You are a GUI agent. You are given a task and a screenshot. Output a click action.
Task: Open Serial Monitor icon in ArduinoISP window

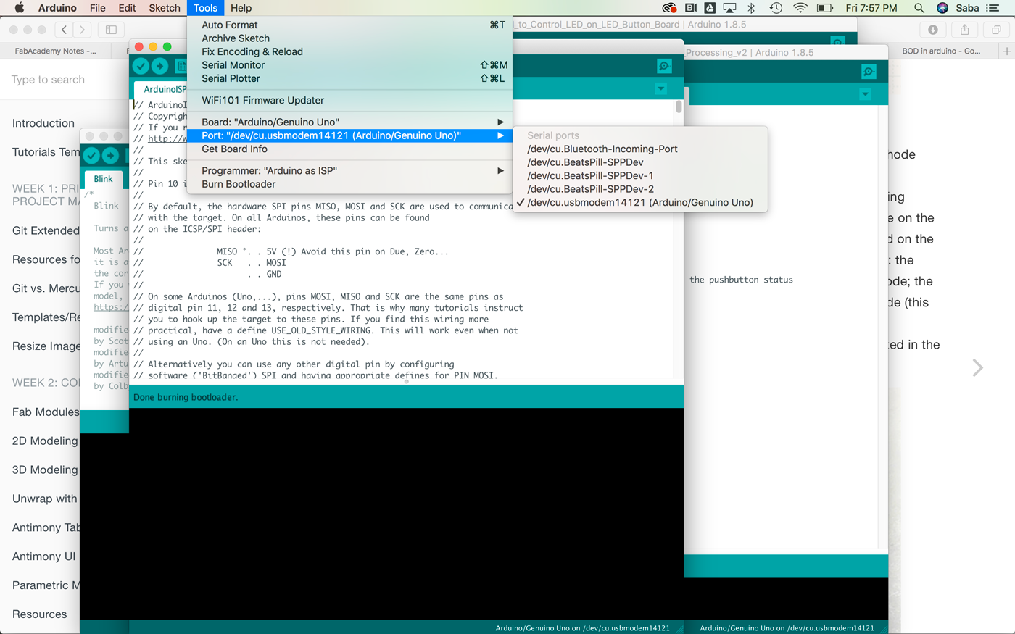coord(664,66)
